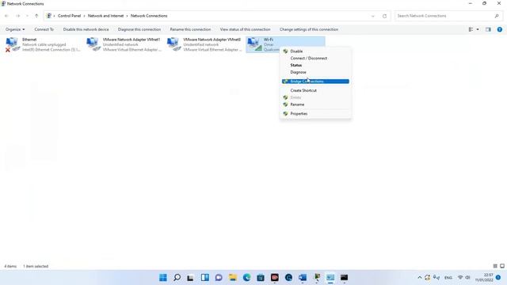Viewport: 507px width, 285px height.
Task: Click Connect To in the toolbar
Action: pos(44,29)
